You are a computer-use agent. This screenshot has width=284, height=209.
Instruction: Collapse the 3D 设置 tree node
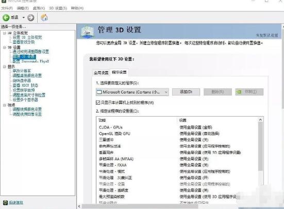pyautogui.click(x=4, y=47)
